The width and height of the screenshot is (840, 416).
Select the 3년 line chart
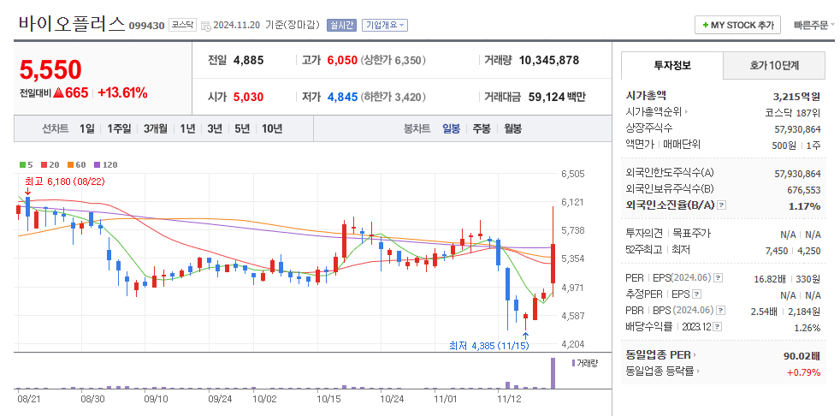215,128
